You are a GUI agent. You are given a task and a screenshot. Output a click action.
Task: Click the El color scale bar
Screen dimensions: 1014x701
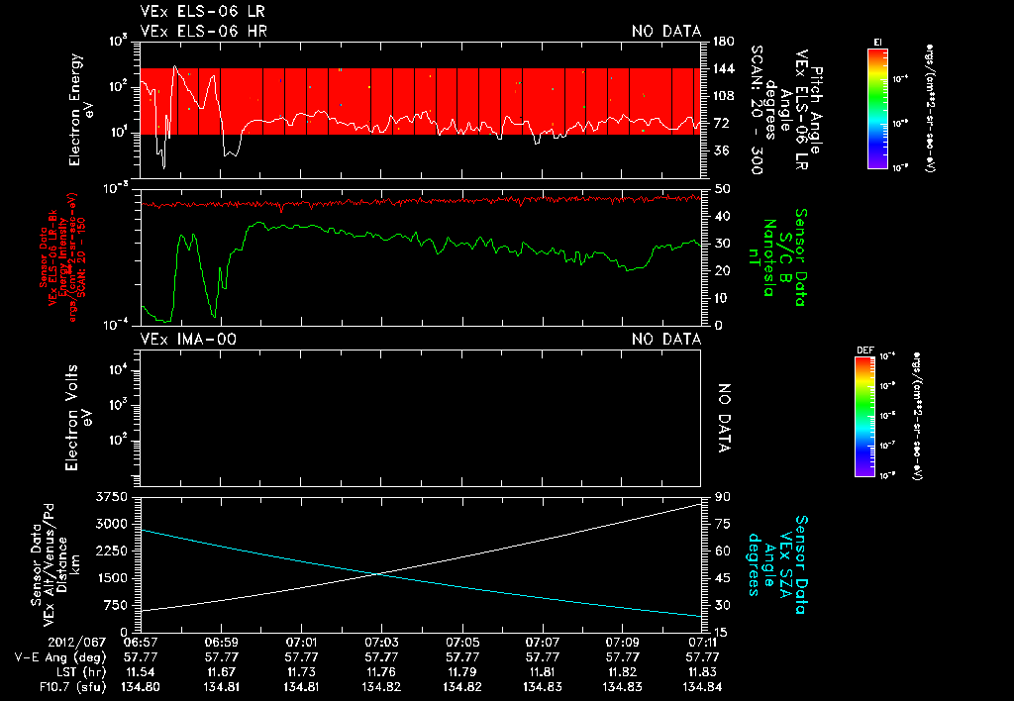[877, 109]
